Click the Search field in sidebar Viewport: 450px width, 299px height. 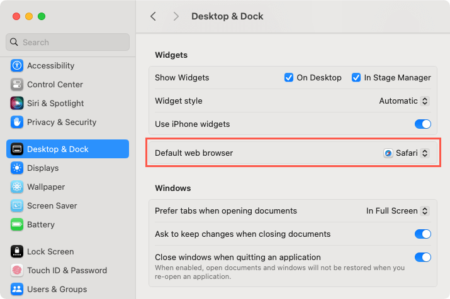click(x=68, y=43)
